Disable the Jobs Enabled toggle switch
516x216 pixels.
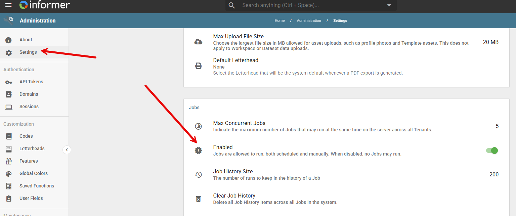pos(492,150)
